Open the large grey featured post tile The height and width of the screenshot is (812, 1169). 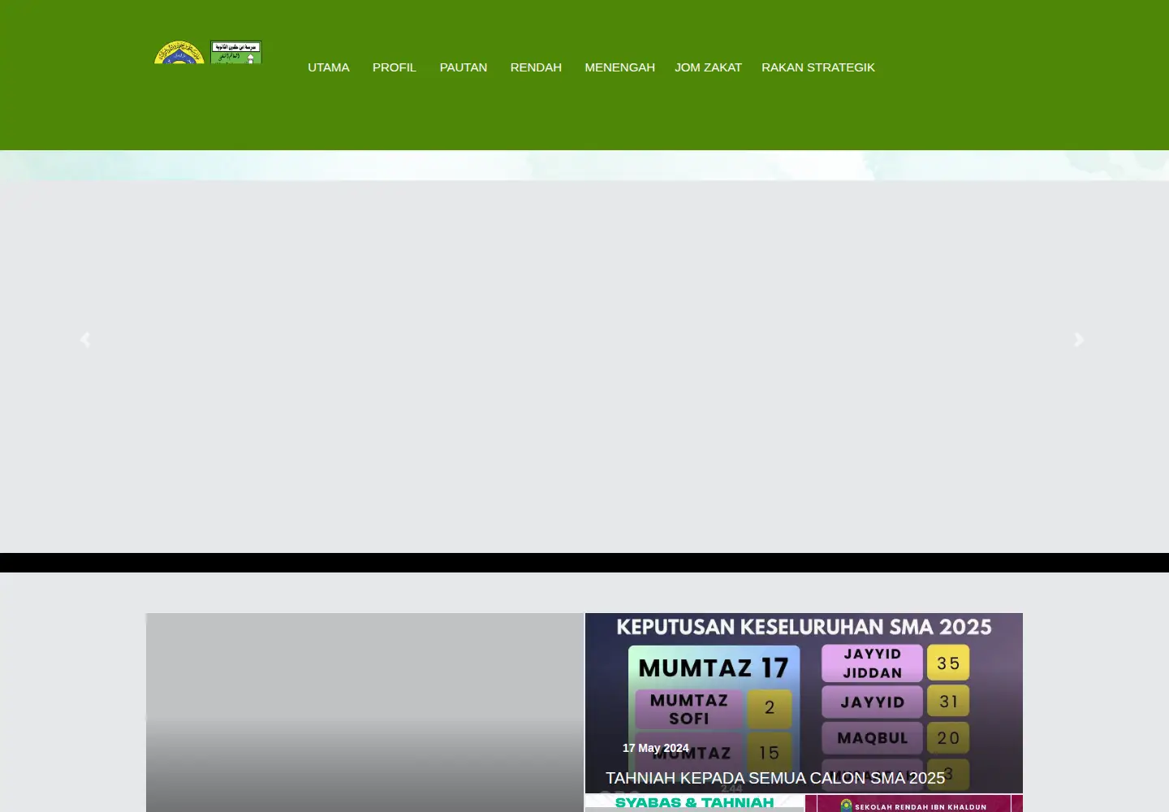coord(365,712)
